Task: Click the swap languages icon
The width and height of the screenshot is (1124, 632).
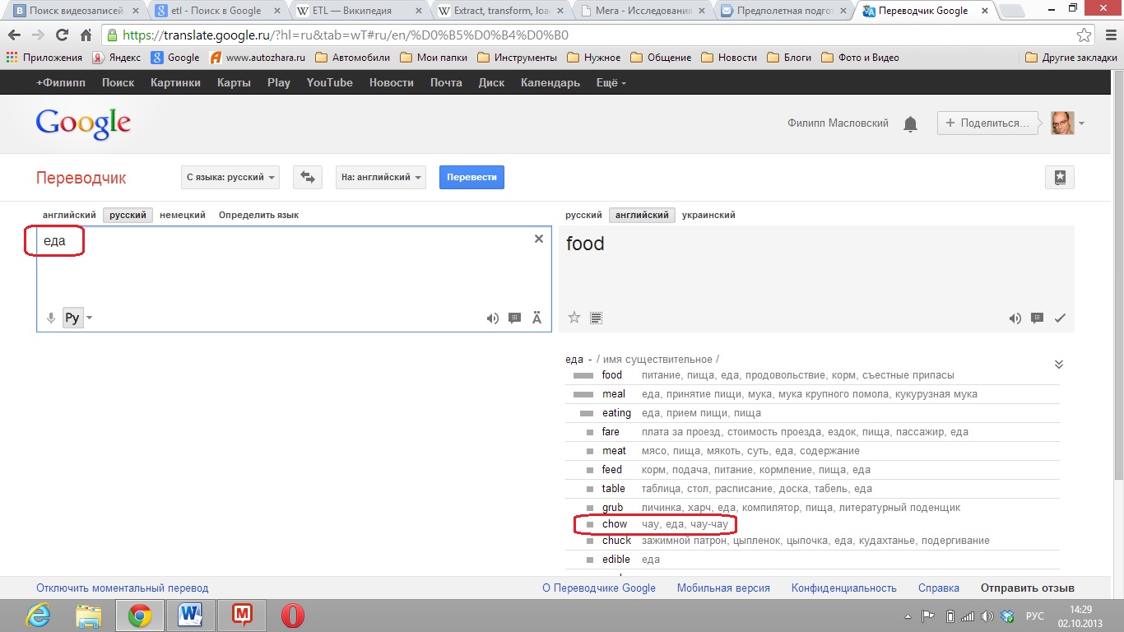Action: click(307, 178)
